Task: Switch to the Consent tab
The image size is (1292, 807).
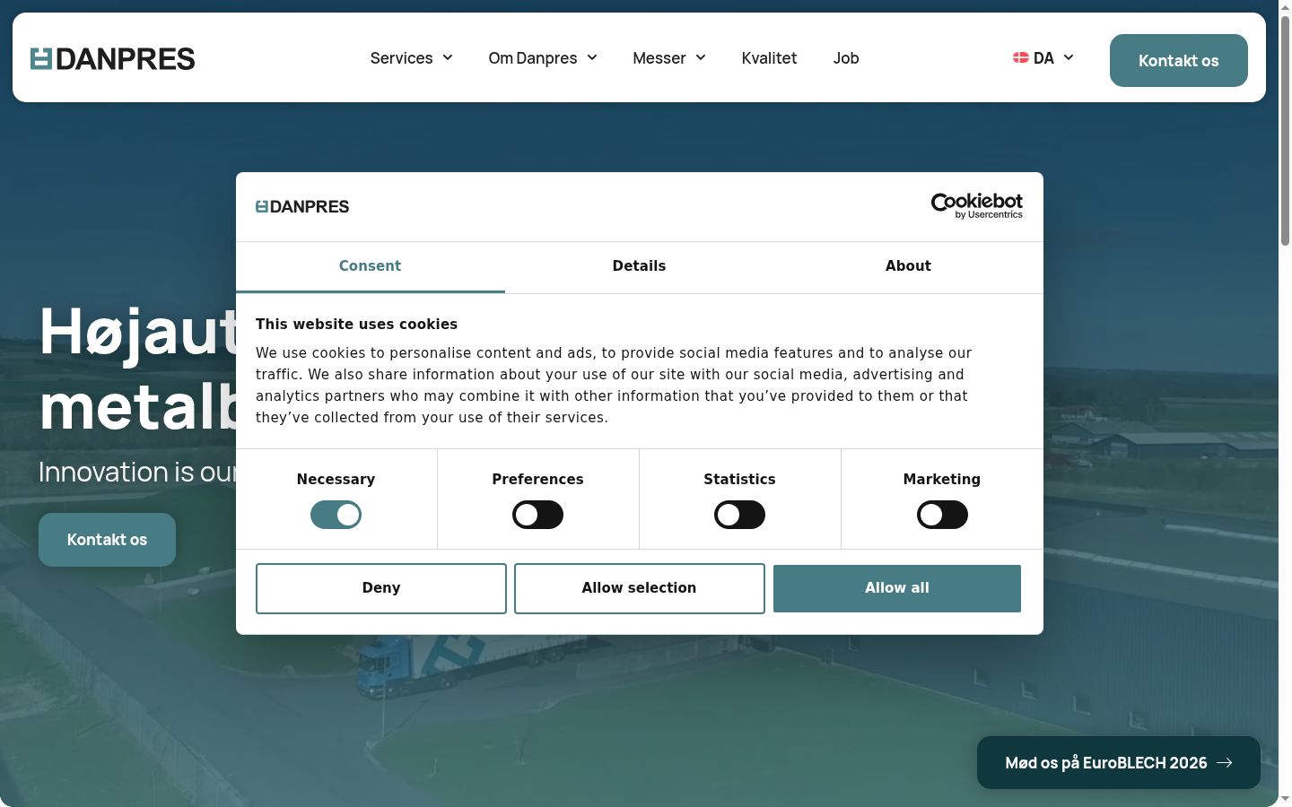Action: coord(370,266)
